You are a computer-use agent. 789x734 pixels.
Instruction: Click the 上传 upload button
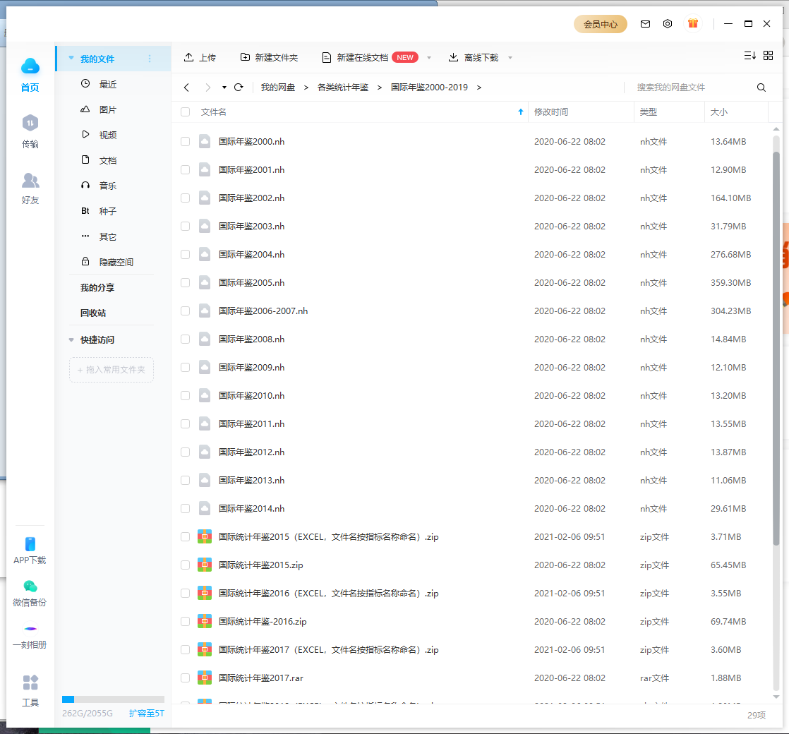pyautogui.click(x=200, y=57)
